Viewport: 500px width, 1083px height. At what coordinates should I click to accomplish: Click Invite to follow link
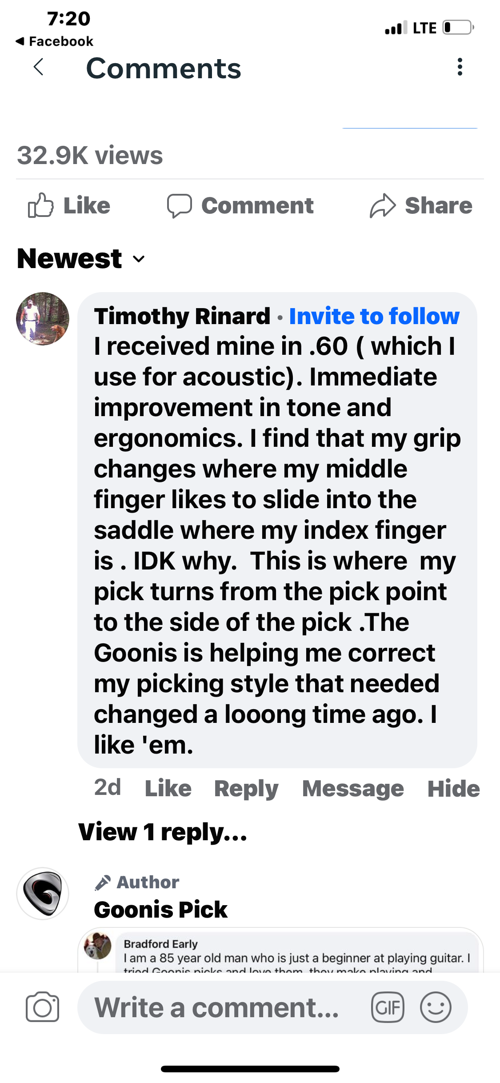coord(374,317)
